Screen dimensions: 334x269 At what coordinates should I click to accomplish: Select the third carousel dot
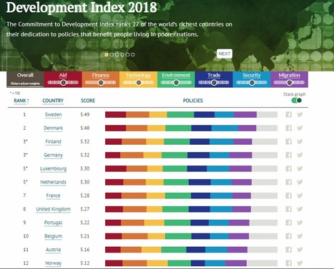coord(117,54)
